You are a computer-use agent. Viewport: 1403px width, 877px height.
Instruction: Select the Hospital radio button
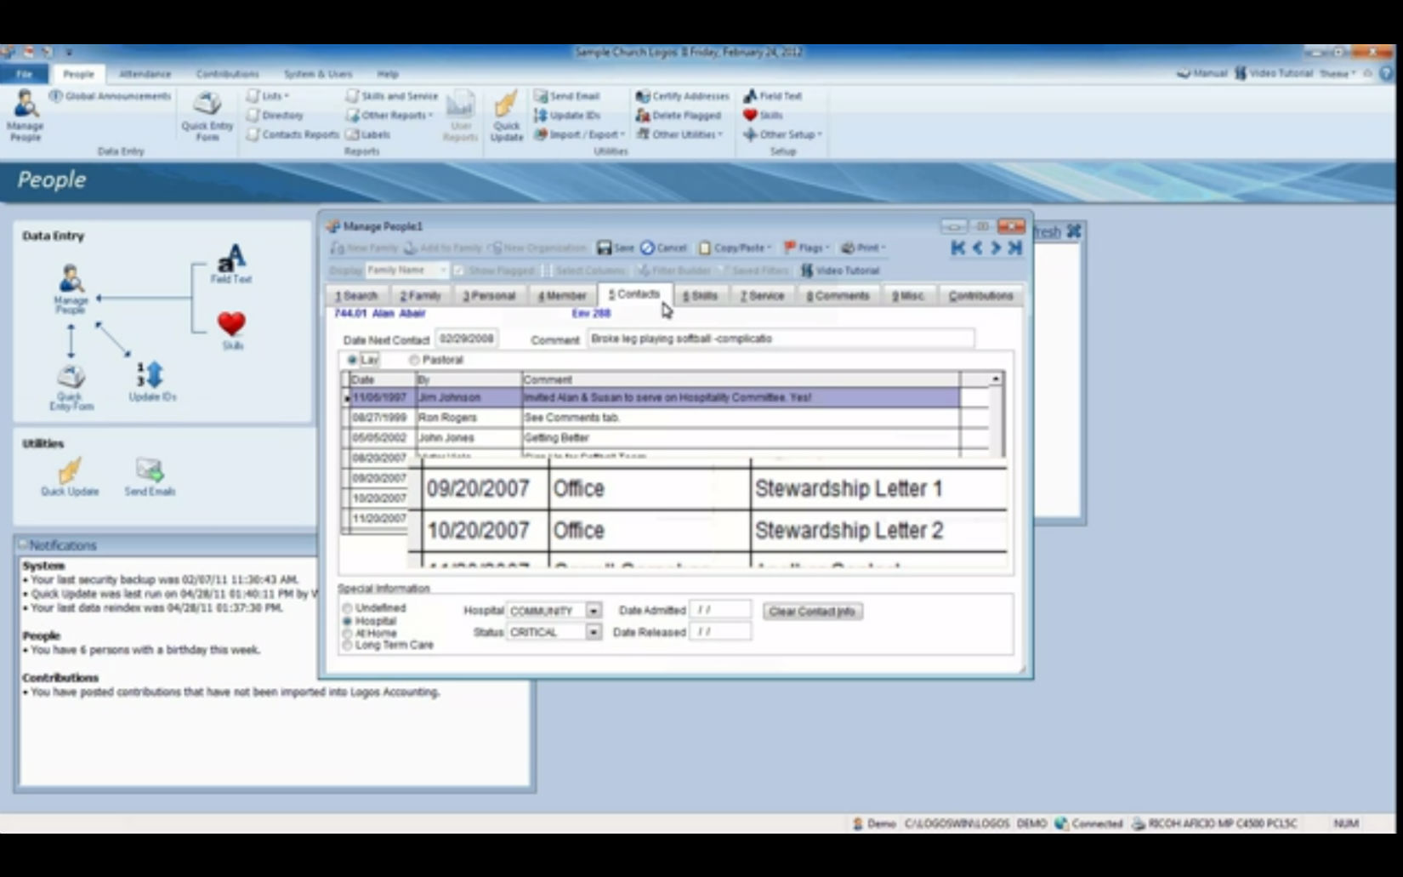coord(347,621)
